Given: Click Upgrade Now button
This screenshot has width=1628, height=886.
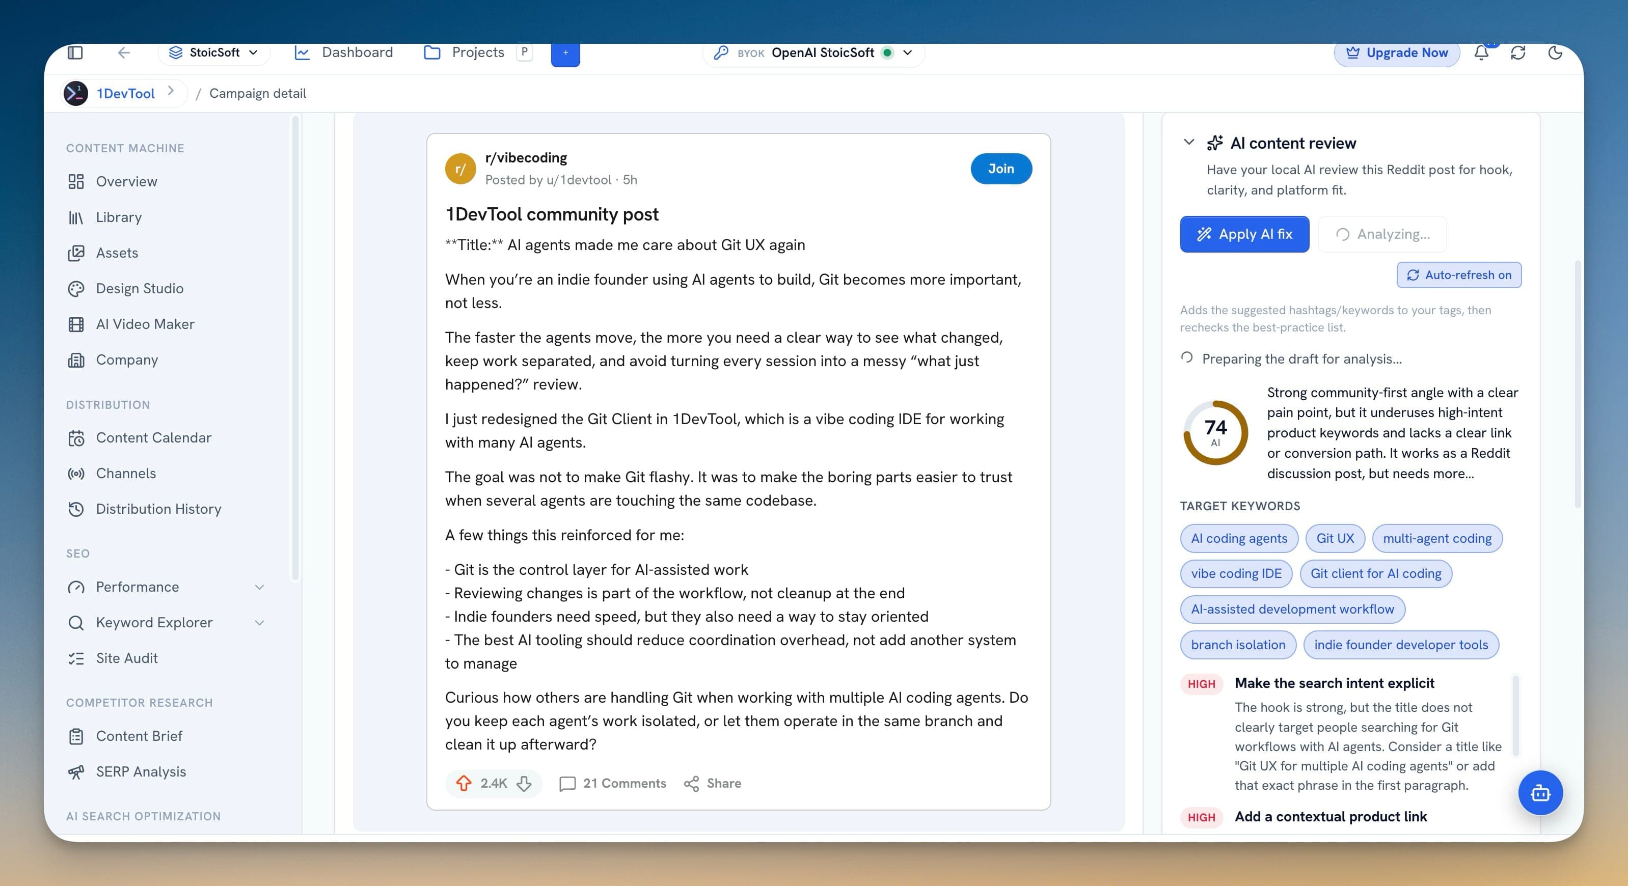Looking at the screenshot, I should tap(1397, 53).
